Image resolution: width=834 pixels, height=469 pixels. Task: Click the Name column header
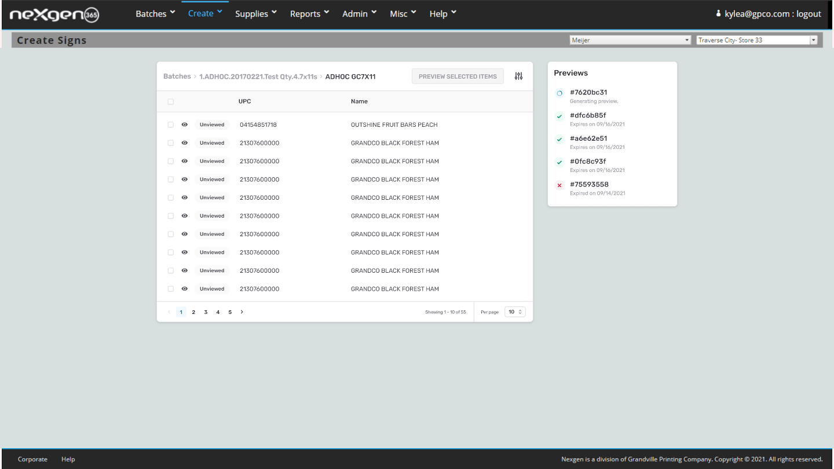(x=359, y=101)
